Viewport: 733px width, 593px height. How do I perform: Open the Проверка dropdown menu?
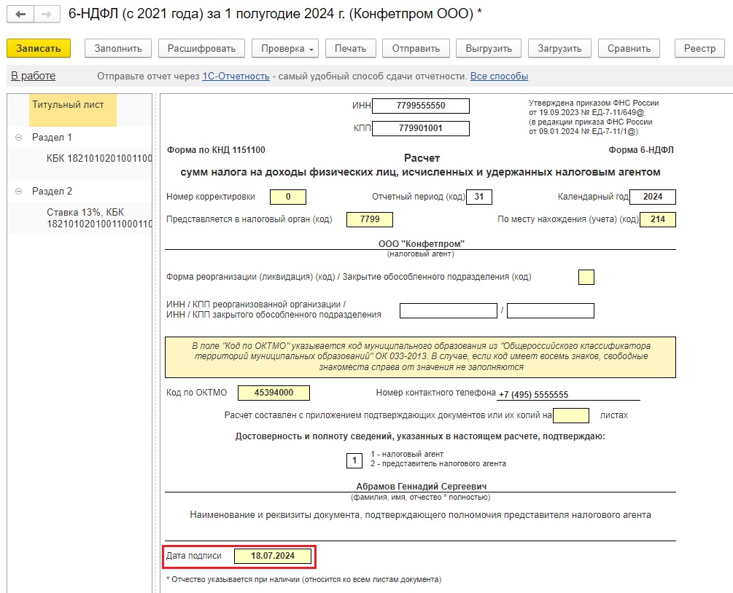point(284,49)
